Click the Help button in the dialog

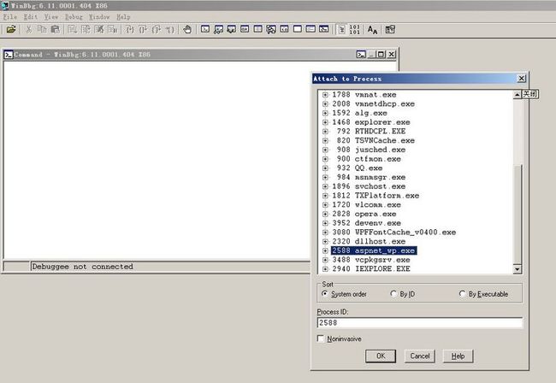[x=458, y=356]
